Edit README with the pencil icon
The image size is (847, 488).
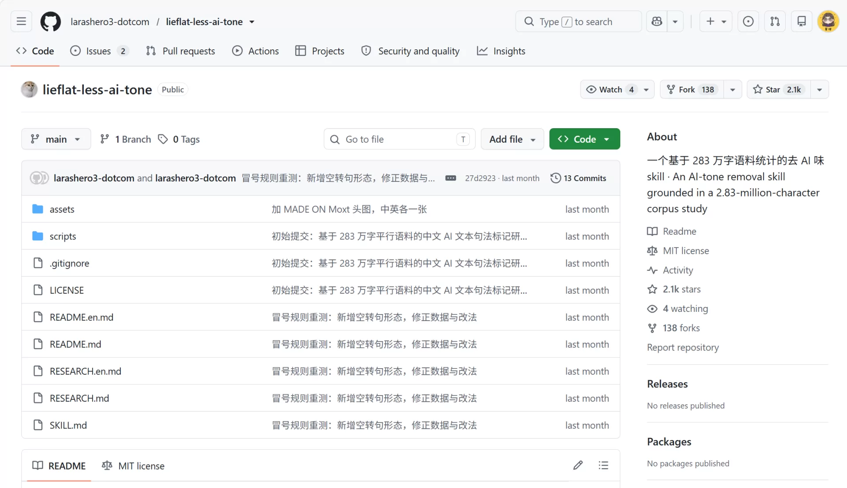click(578, 465)
